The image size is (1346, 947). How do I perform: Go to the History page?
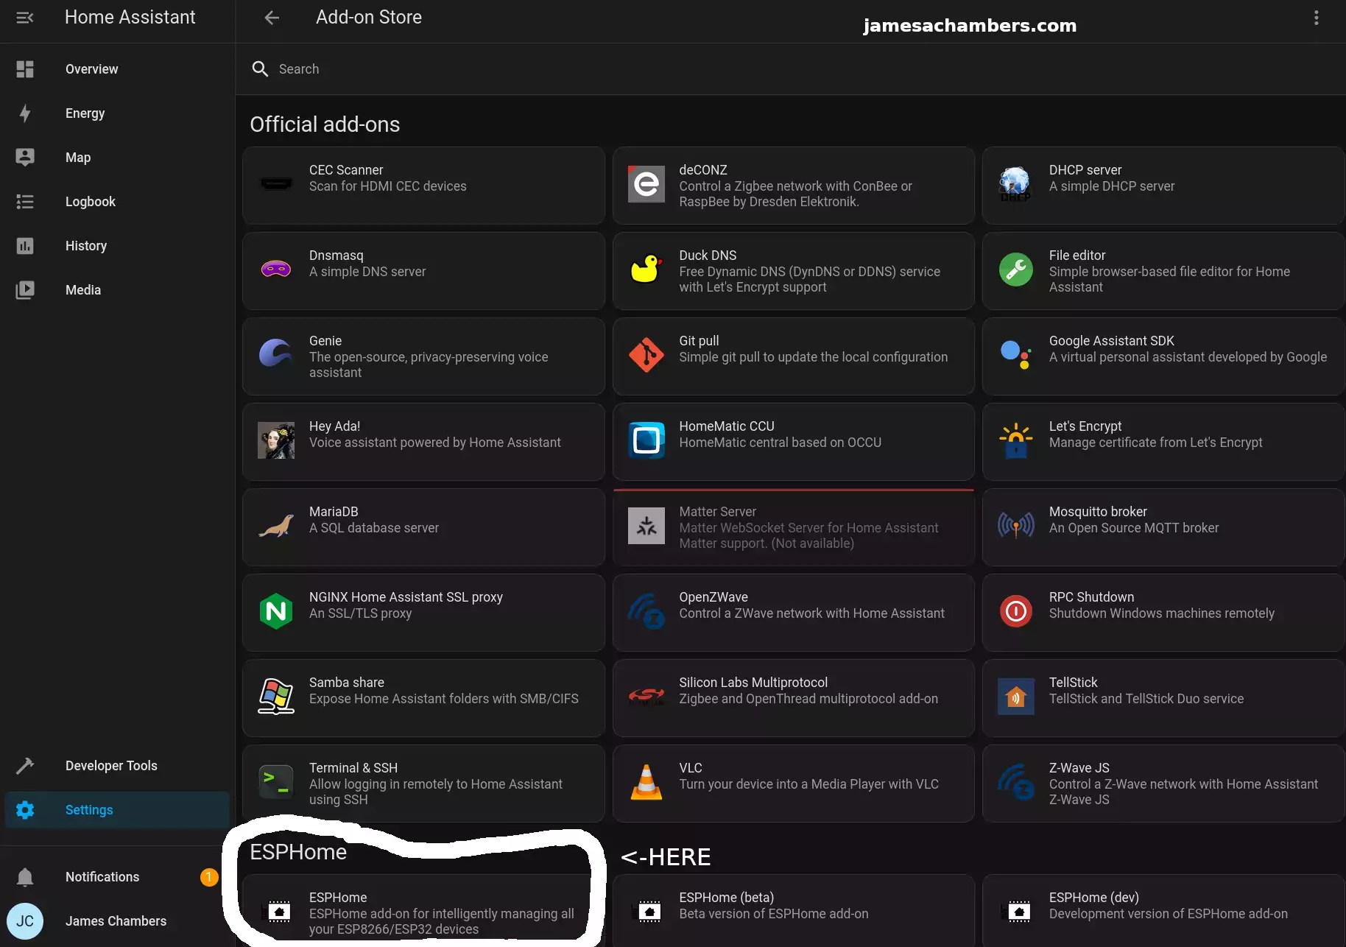[x=86, y=246]
